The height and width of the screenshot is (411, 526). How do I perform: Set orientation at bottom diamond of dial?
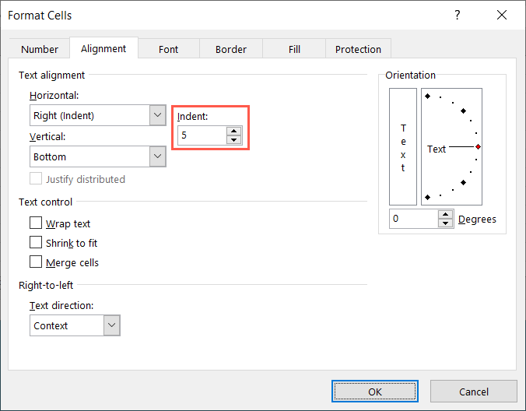coord(427,197)
